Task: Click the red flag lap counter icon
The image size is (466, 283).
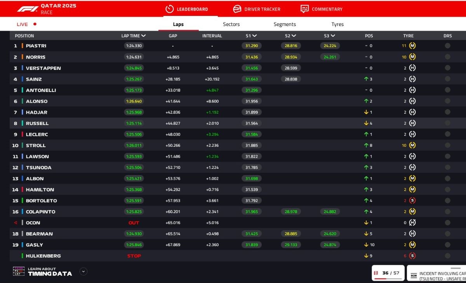Action: pyautogui.click(x=376, y=273)
